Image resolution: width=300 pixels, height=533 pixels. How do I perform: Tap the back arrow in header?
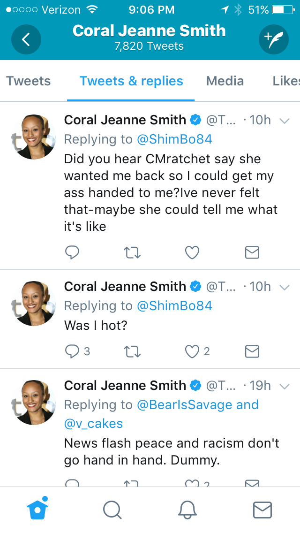click(26, 39)
